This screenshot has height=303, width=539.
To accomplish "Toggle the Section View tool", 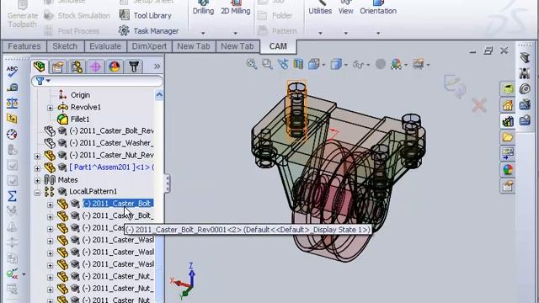I will click(298, 64).
